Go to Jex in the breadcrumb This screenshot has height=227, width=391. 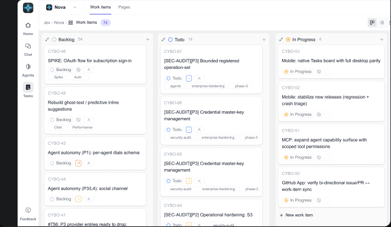coord(47,23)
